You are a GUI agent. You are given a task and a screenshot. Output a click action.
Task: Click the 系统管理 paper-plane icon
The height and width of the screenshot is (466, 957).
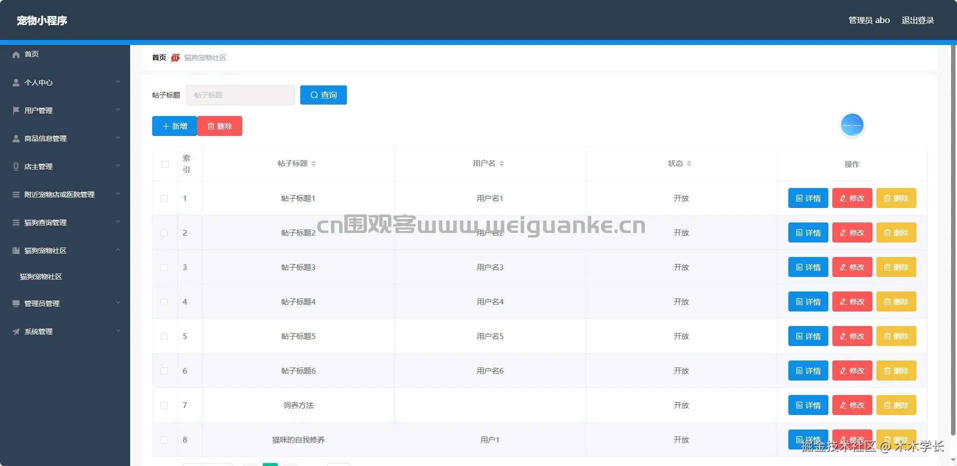16,331
